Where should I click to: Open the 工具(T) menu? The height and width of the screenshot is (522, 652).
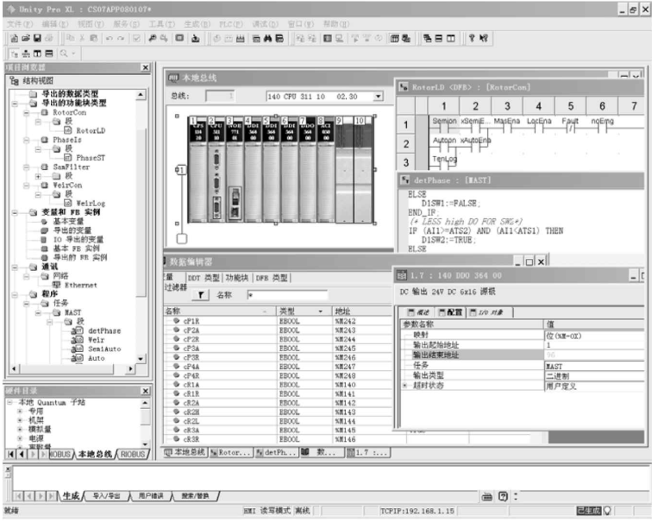pyautogui.click(x=162, y=24)
